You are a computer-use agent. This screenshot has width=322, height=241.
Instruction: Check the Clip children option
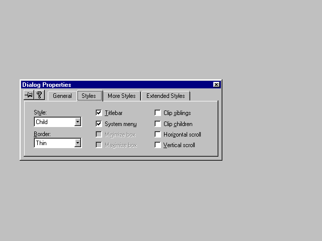(x=158, y=124)
